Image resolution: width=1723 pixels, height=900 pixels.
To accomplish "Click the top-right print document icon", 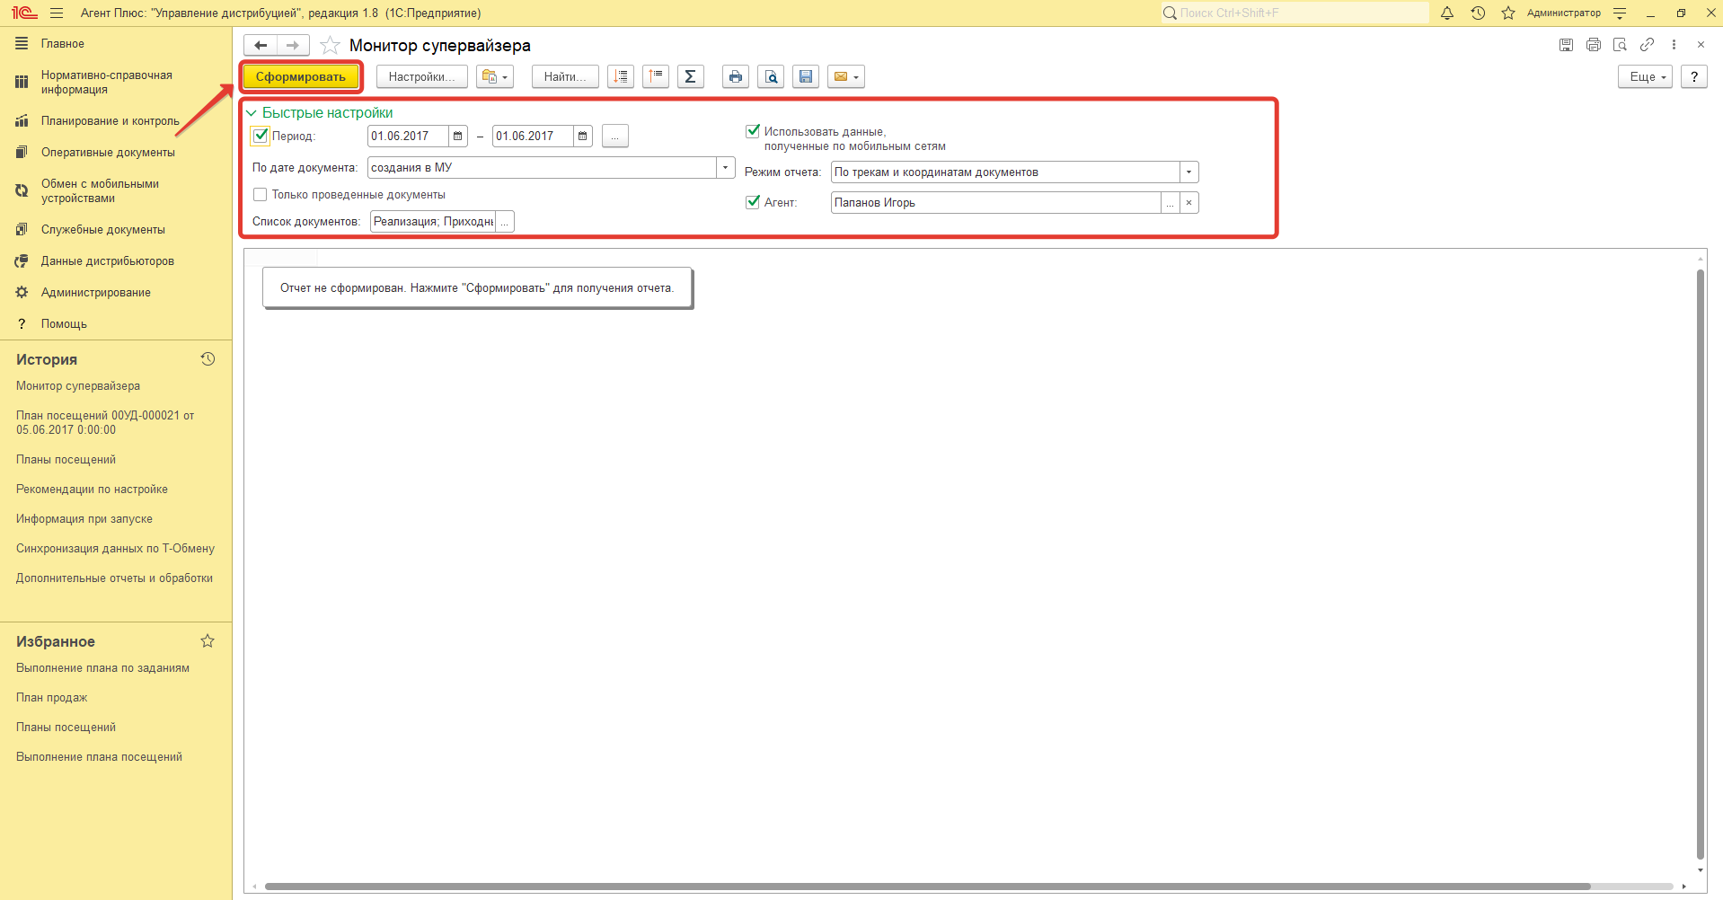I will (x=1593, y=44).
